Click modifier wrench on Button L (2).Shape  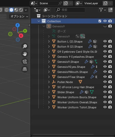(x=90, y=41)
